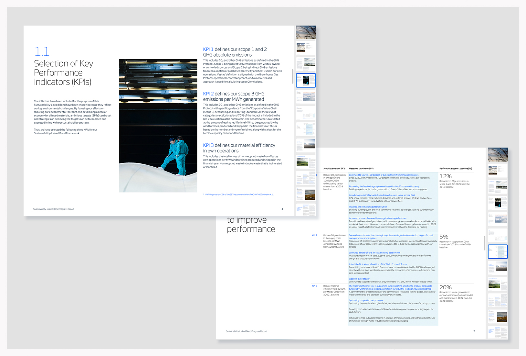Open the Contents page thumbnail in the page 4 window

pyautogui.click(x=306, y=48)
